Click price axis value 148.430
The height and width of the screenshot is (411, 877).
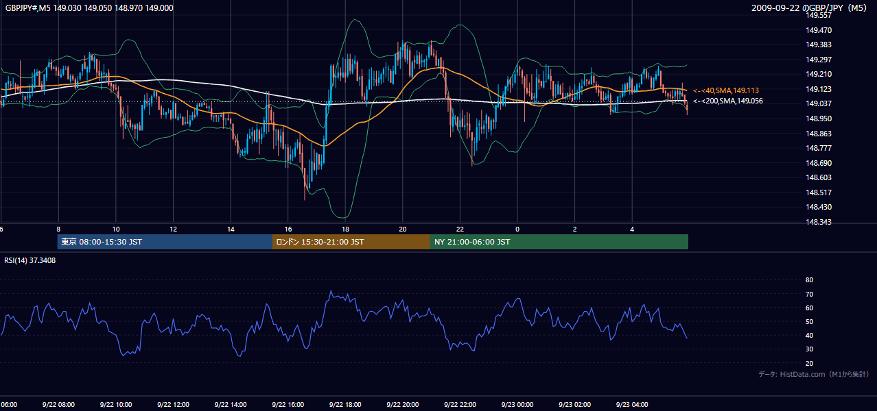coord(819,207)
